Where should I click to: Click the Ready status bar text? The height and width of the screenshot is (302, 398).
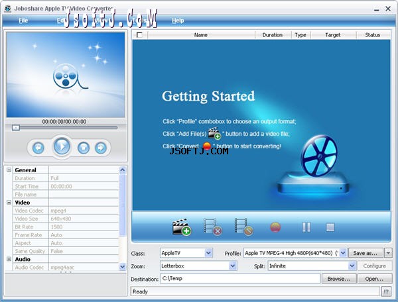[140, 291]
